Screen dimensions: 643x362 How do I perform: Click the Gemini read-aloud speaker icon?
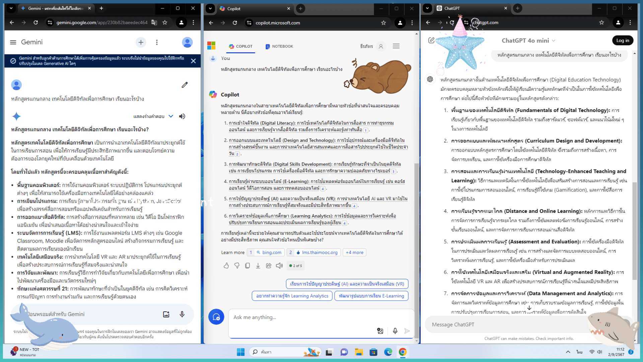tap(182, 116)
